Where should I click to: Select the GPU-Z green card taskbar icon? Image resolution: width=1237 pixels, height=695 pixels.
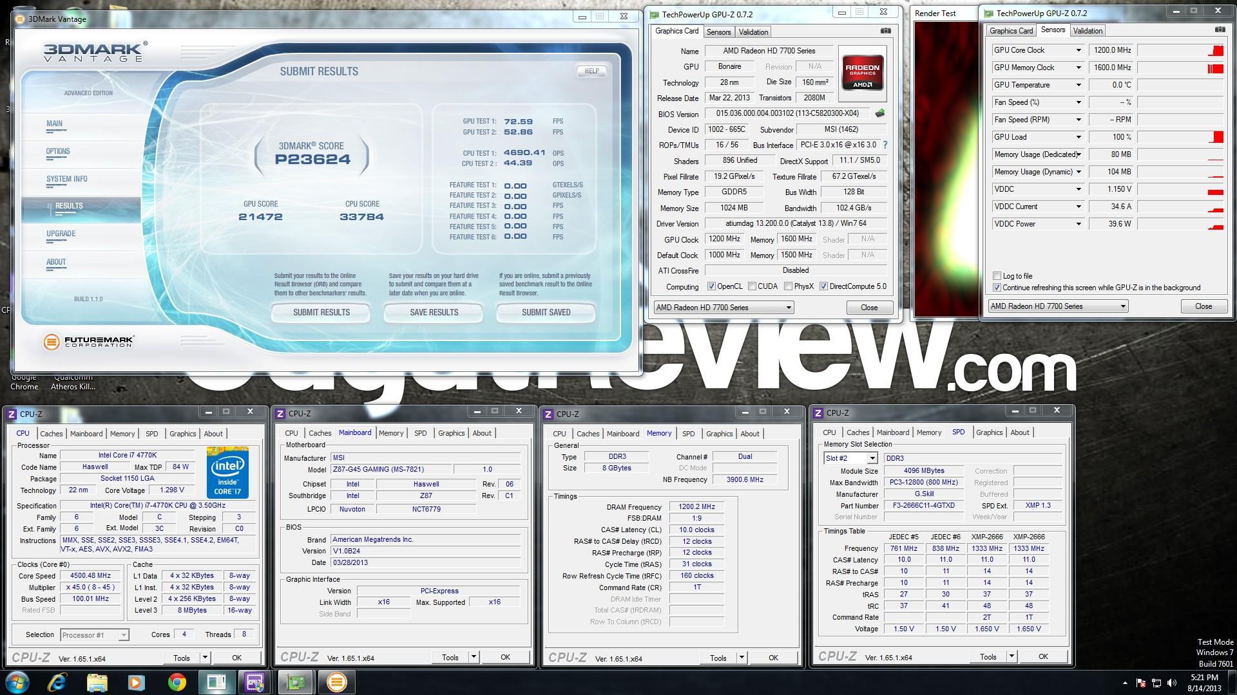296,682
